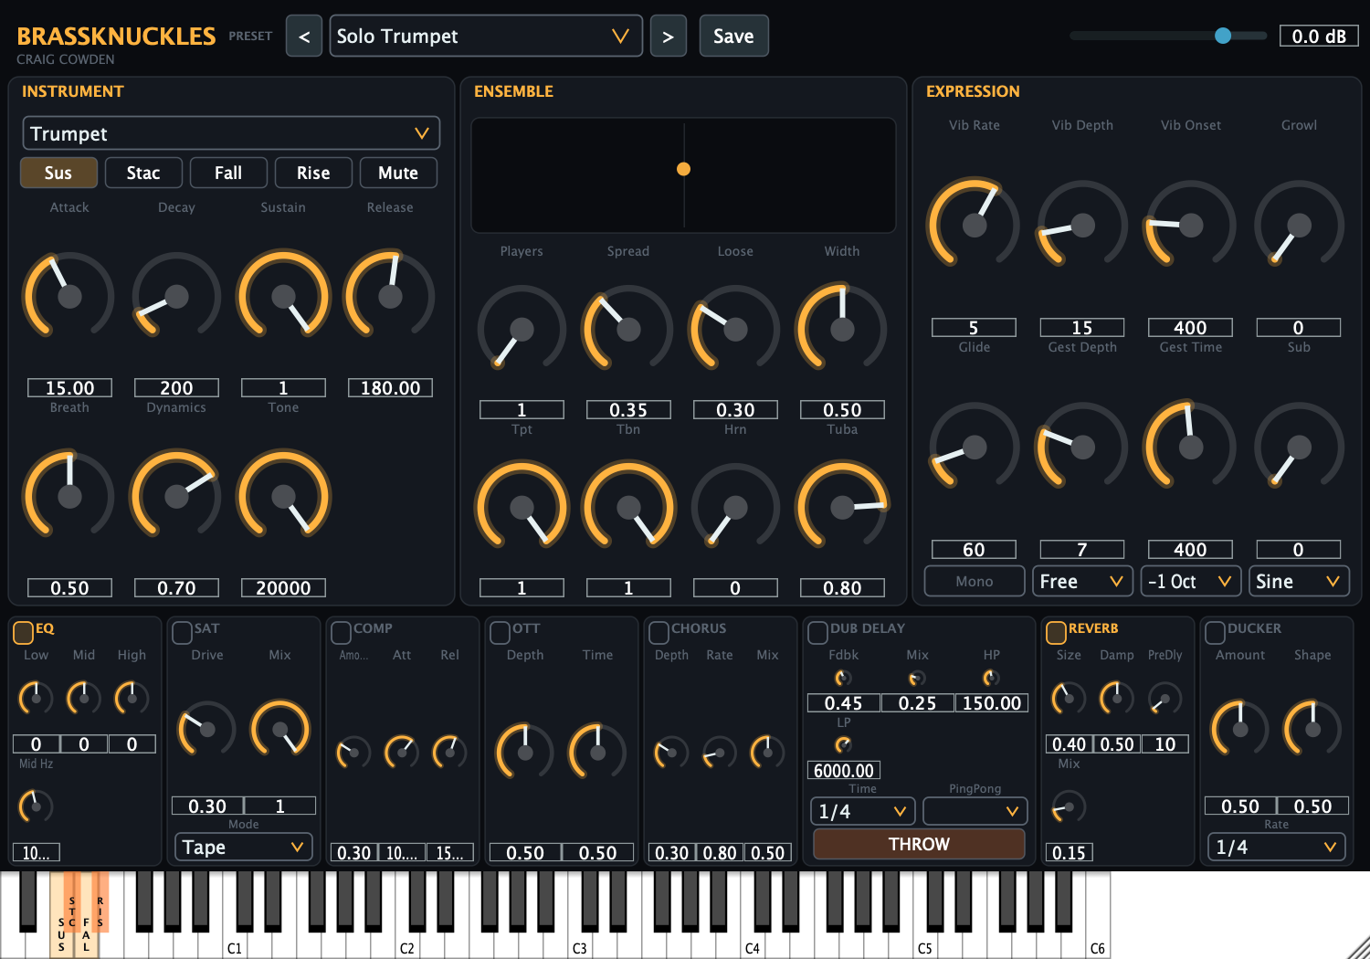Click the Vib Onset knob
This screenshot has height=959, width=1370.
(x=1190, y=225)
